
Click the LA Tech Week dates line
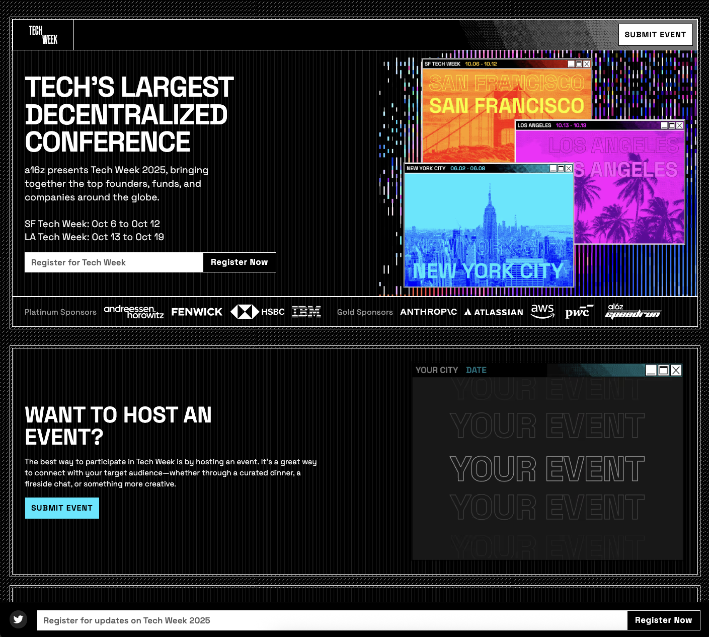point(94,237)
